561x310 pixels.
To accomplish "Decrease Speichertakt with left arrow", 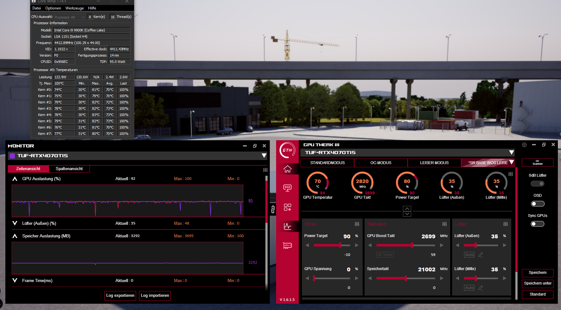I will pyautogui.click(x=370, y=278).
